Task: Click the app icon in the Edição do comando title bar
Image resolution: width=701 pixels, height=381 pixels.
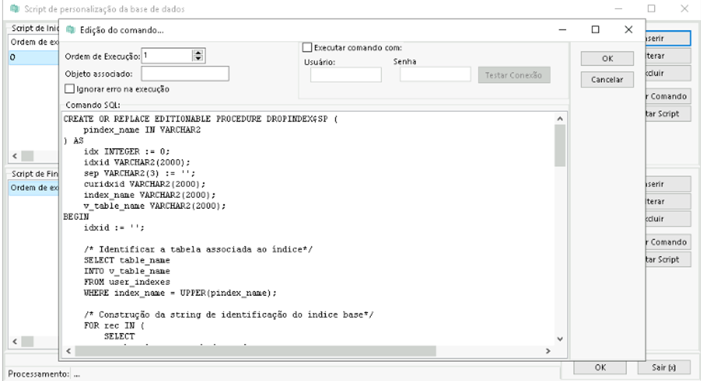Action: pos(71,30)
